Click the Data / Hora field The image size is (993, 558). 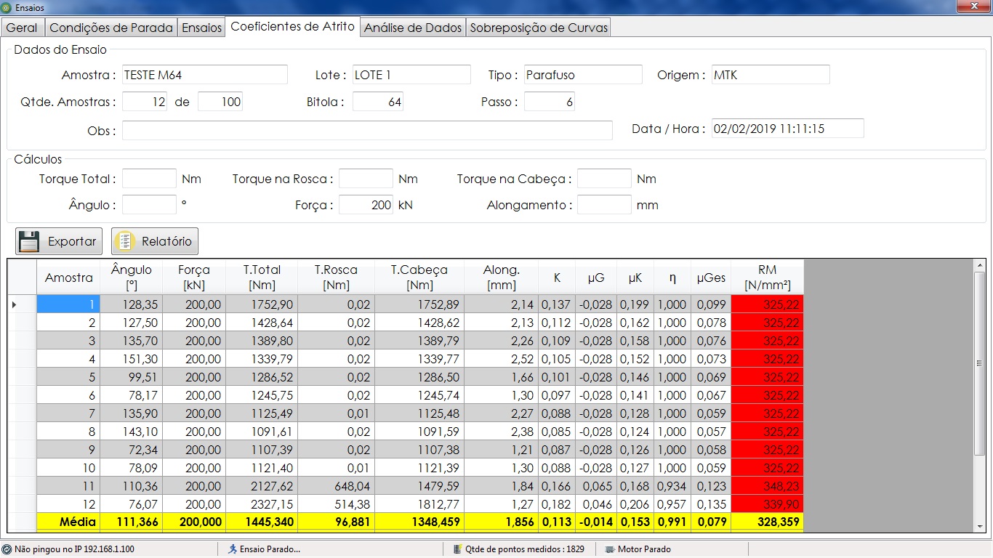click(788, 129)
